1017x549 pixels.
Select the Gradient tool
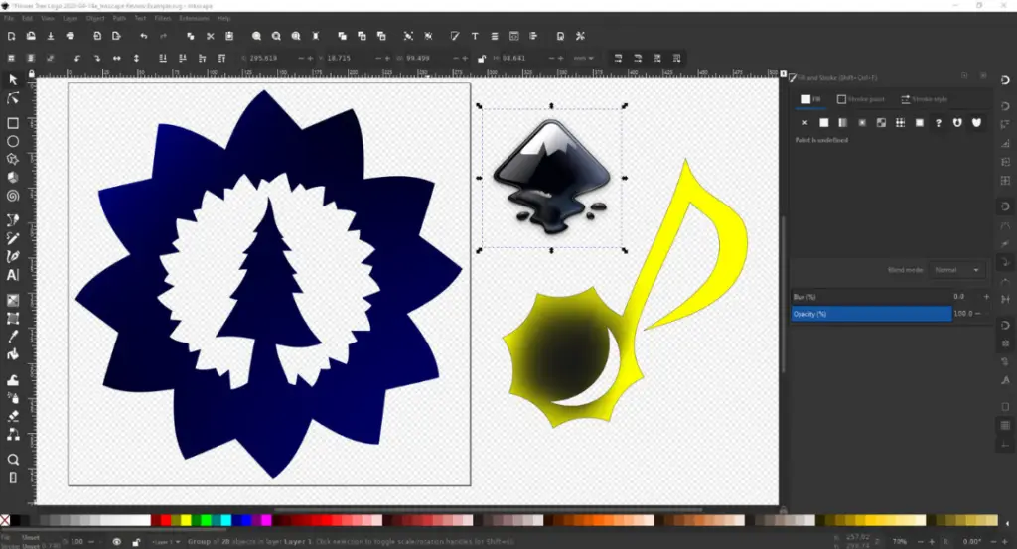(12, 300)
